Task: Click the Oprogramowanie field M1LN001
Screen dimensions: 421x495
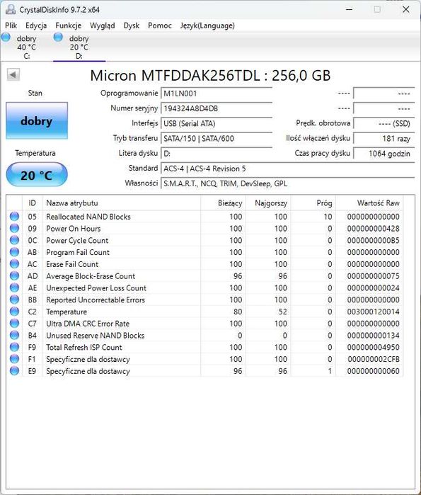Action: (x=217, y=93)
